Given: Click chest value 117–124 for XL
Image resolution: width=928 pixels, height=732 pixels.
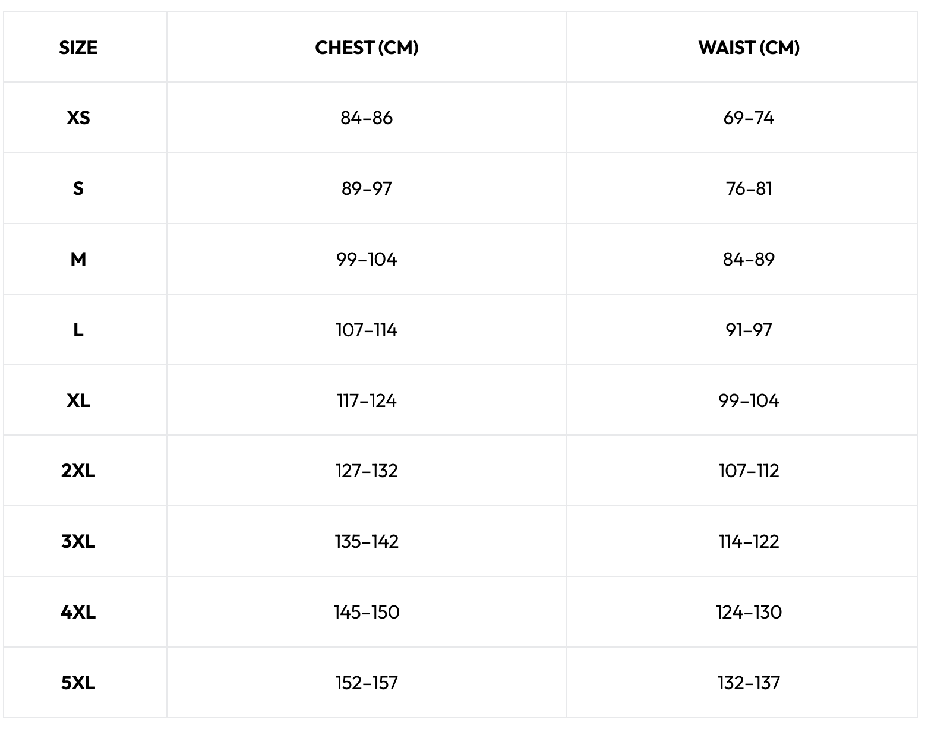Looking at the screenshot, I should click(367, 400).
